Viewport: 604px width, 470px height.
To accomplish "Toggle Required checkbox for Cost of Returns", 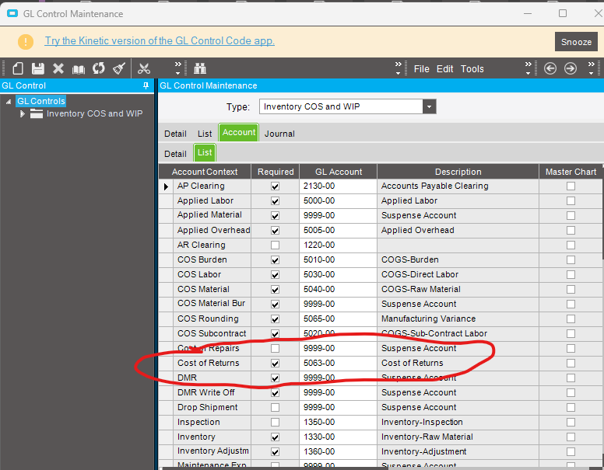I will pyautogui.click(x=275, y=363).
